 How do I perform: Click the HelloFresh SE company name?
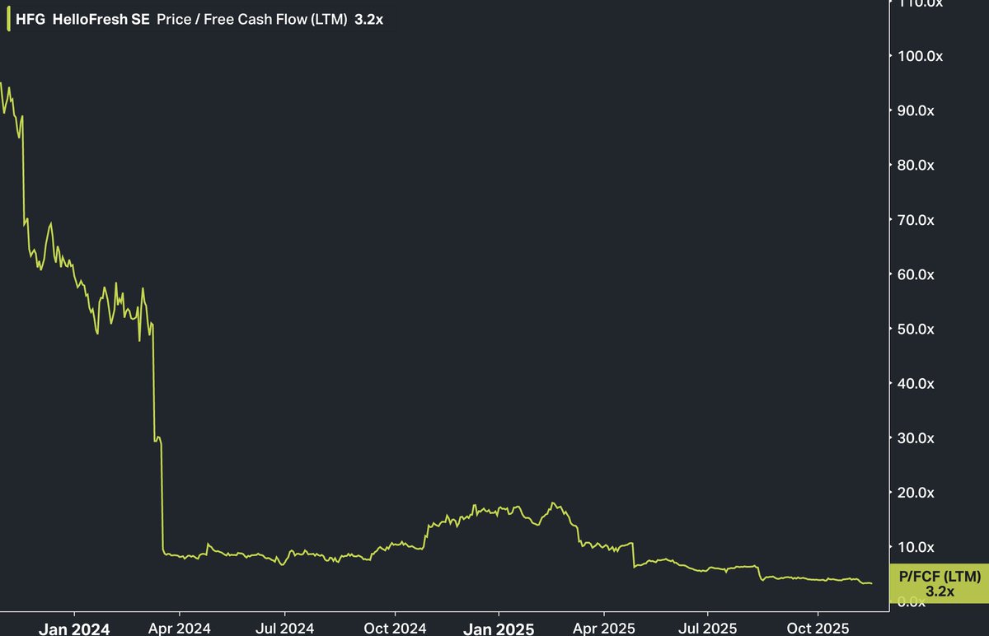[101, 20]
